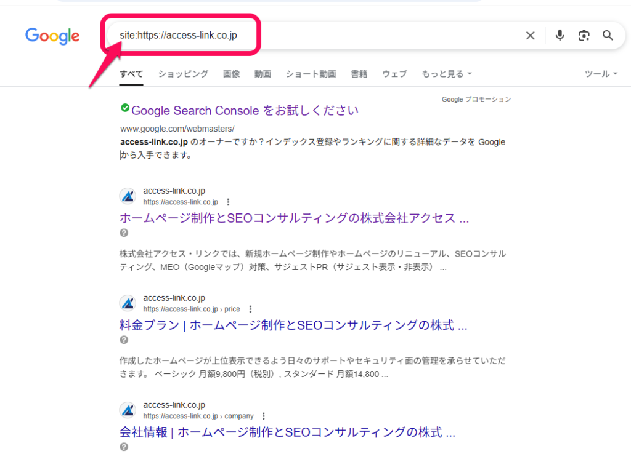
Task: Open three-dot menu beside the company URL
Action: point(264,416)
